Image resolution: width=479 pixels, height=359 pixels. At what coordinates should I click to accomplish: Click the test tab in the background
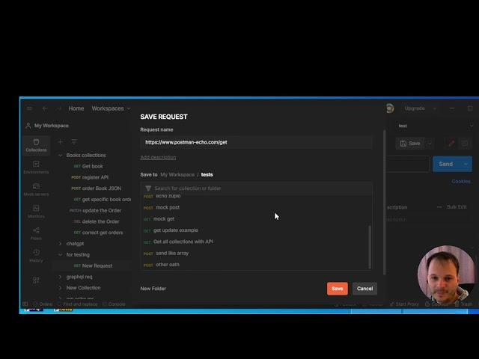[x=403, y=126]
